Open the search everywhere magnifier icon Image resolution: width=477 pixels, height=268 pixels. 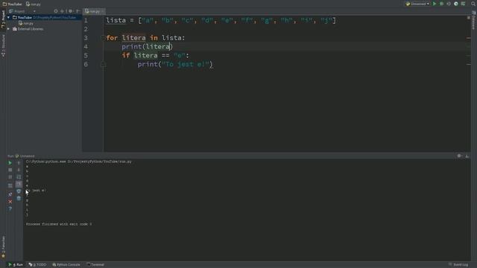[x=473, y=4]
